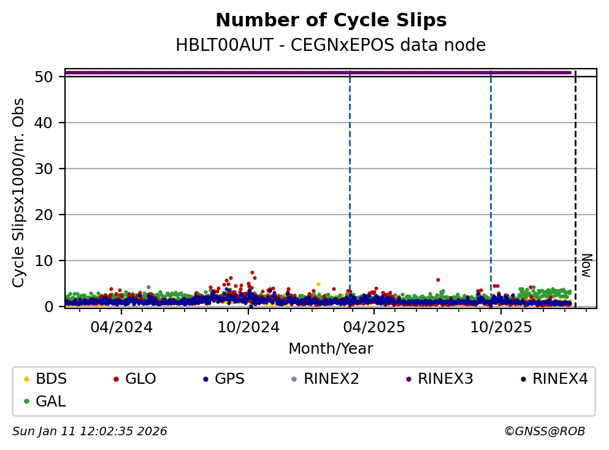Select the GPS legend label
The image size is (609, 450).
click(229, 379)
